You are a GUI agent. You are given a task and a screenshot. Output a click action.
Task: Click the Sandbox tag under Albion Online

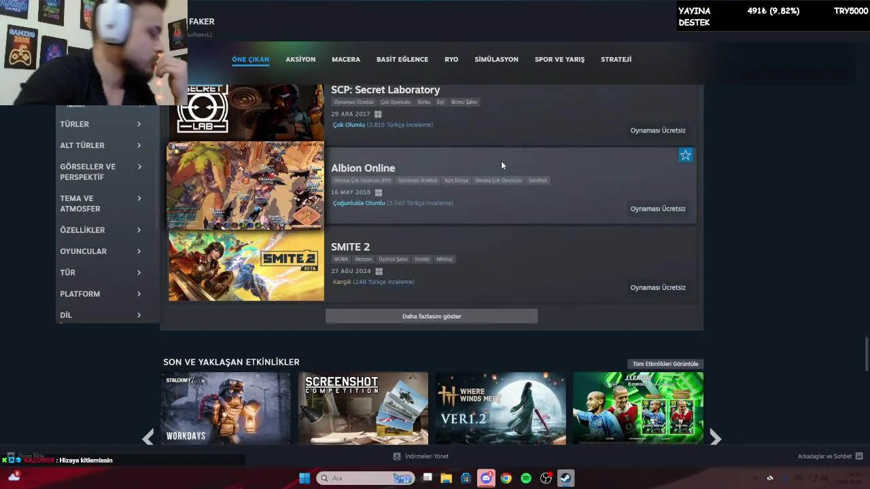pos(538,180)
